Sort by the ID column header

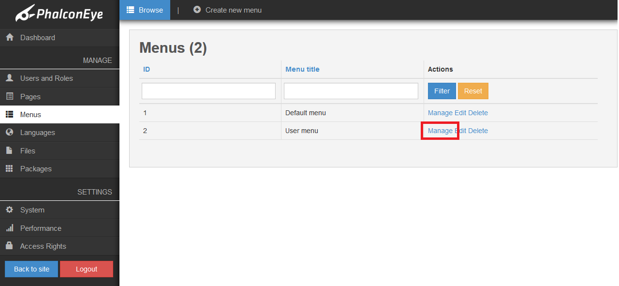(147, 69)
